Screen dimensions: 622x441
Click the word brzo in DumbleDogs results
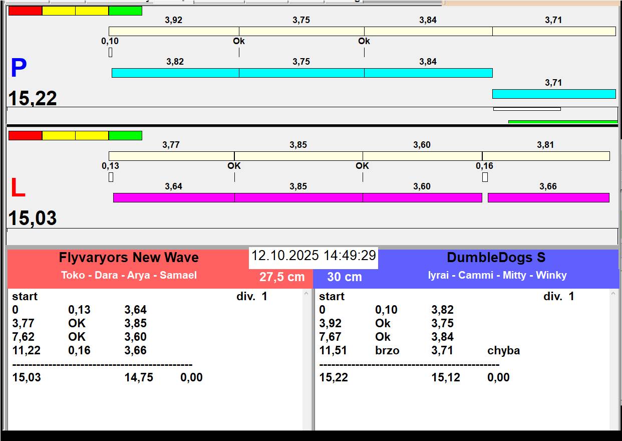pos(387,350)
